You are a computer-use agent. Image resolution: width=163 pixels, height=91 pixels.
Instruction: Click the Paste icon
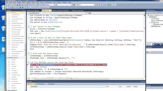coord(27,5)
